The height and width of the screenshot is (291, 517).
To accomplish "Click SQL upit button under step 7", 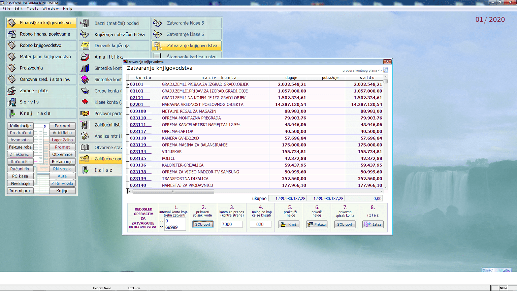I will click(x=345, y=224).
